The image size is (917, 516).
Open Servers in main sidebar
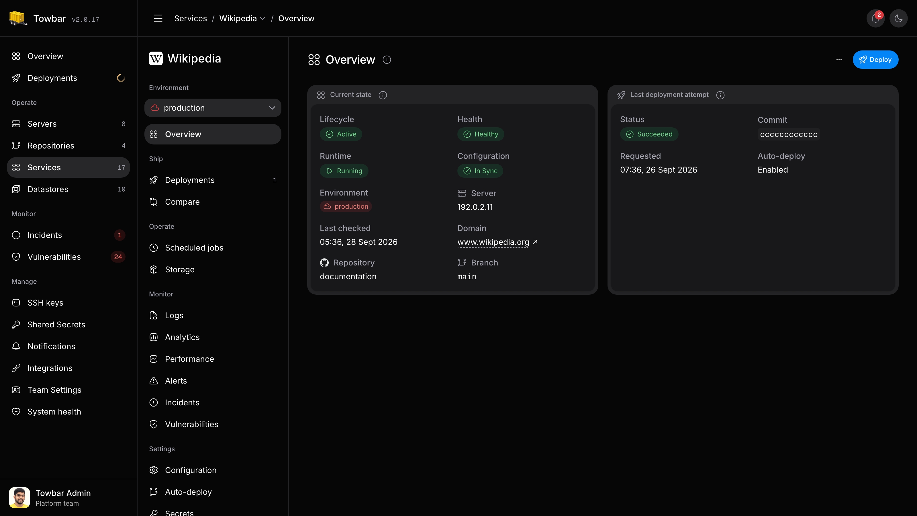[68, 124]
